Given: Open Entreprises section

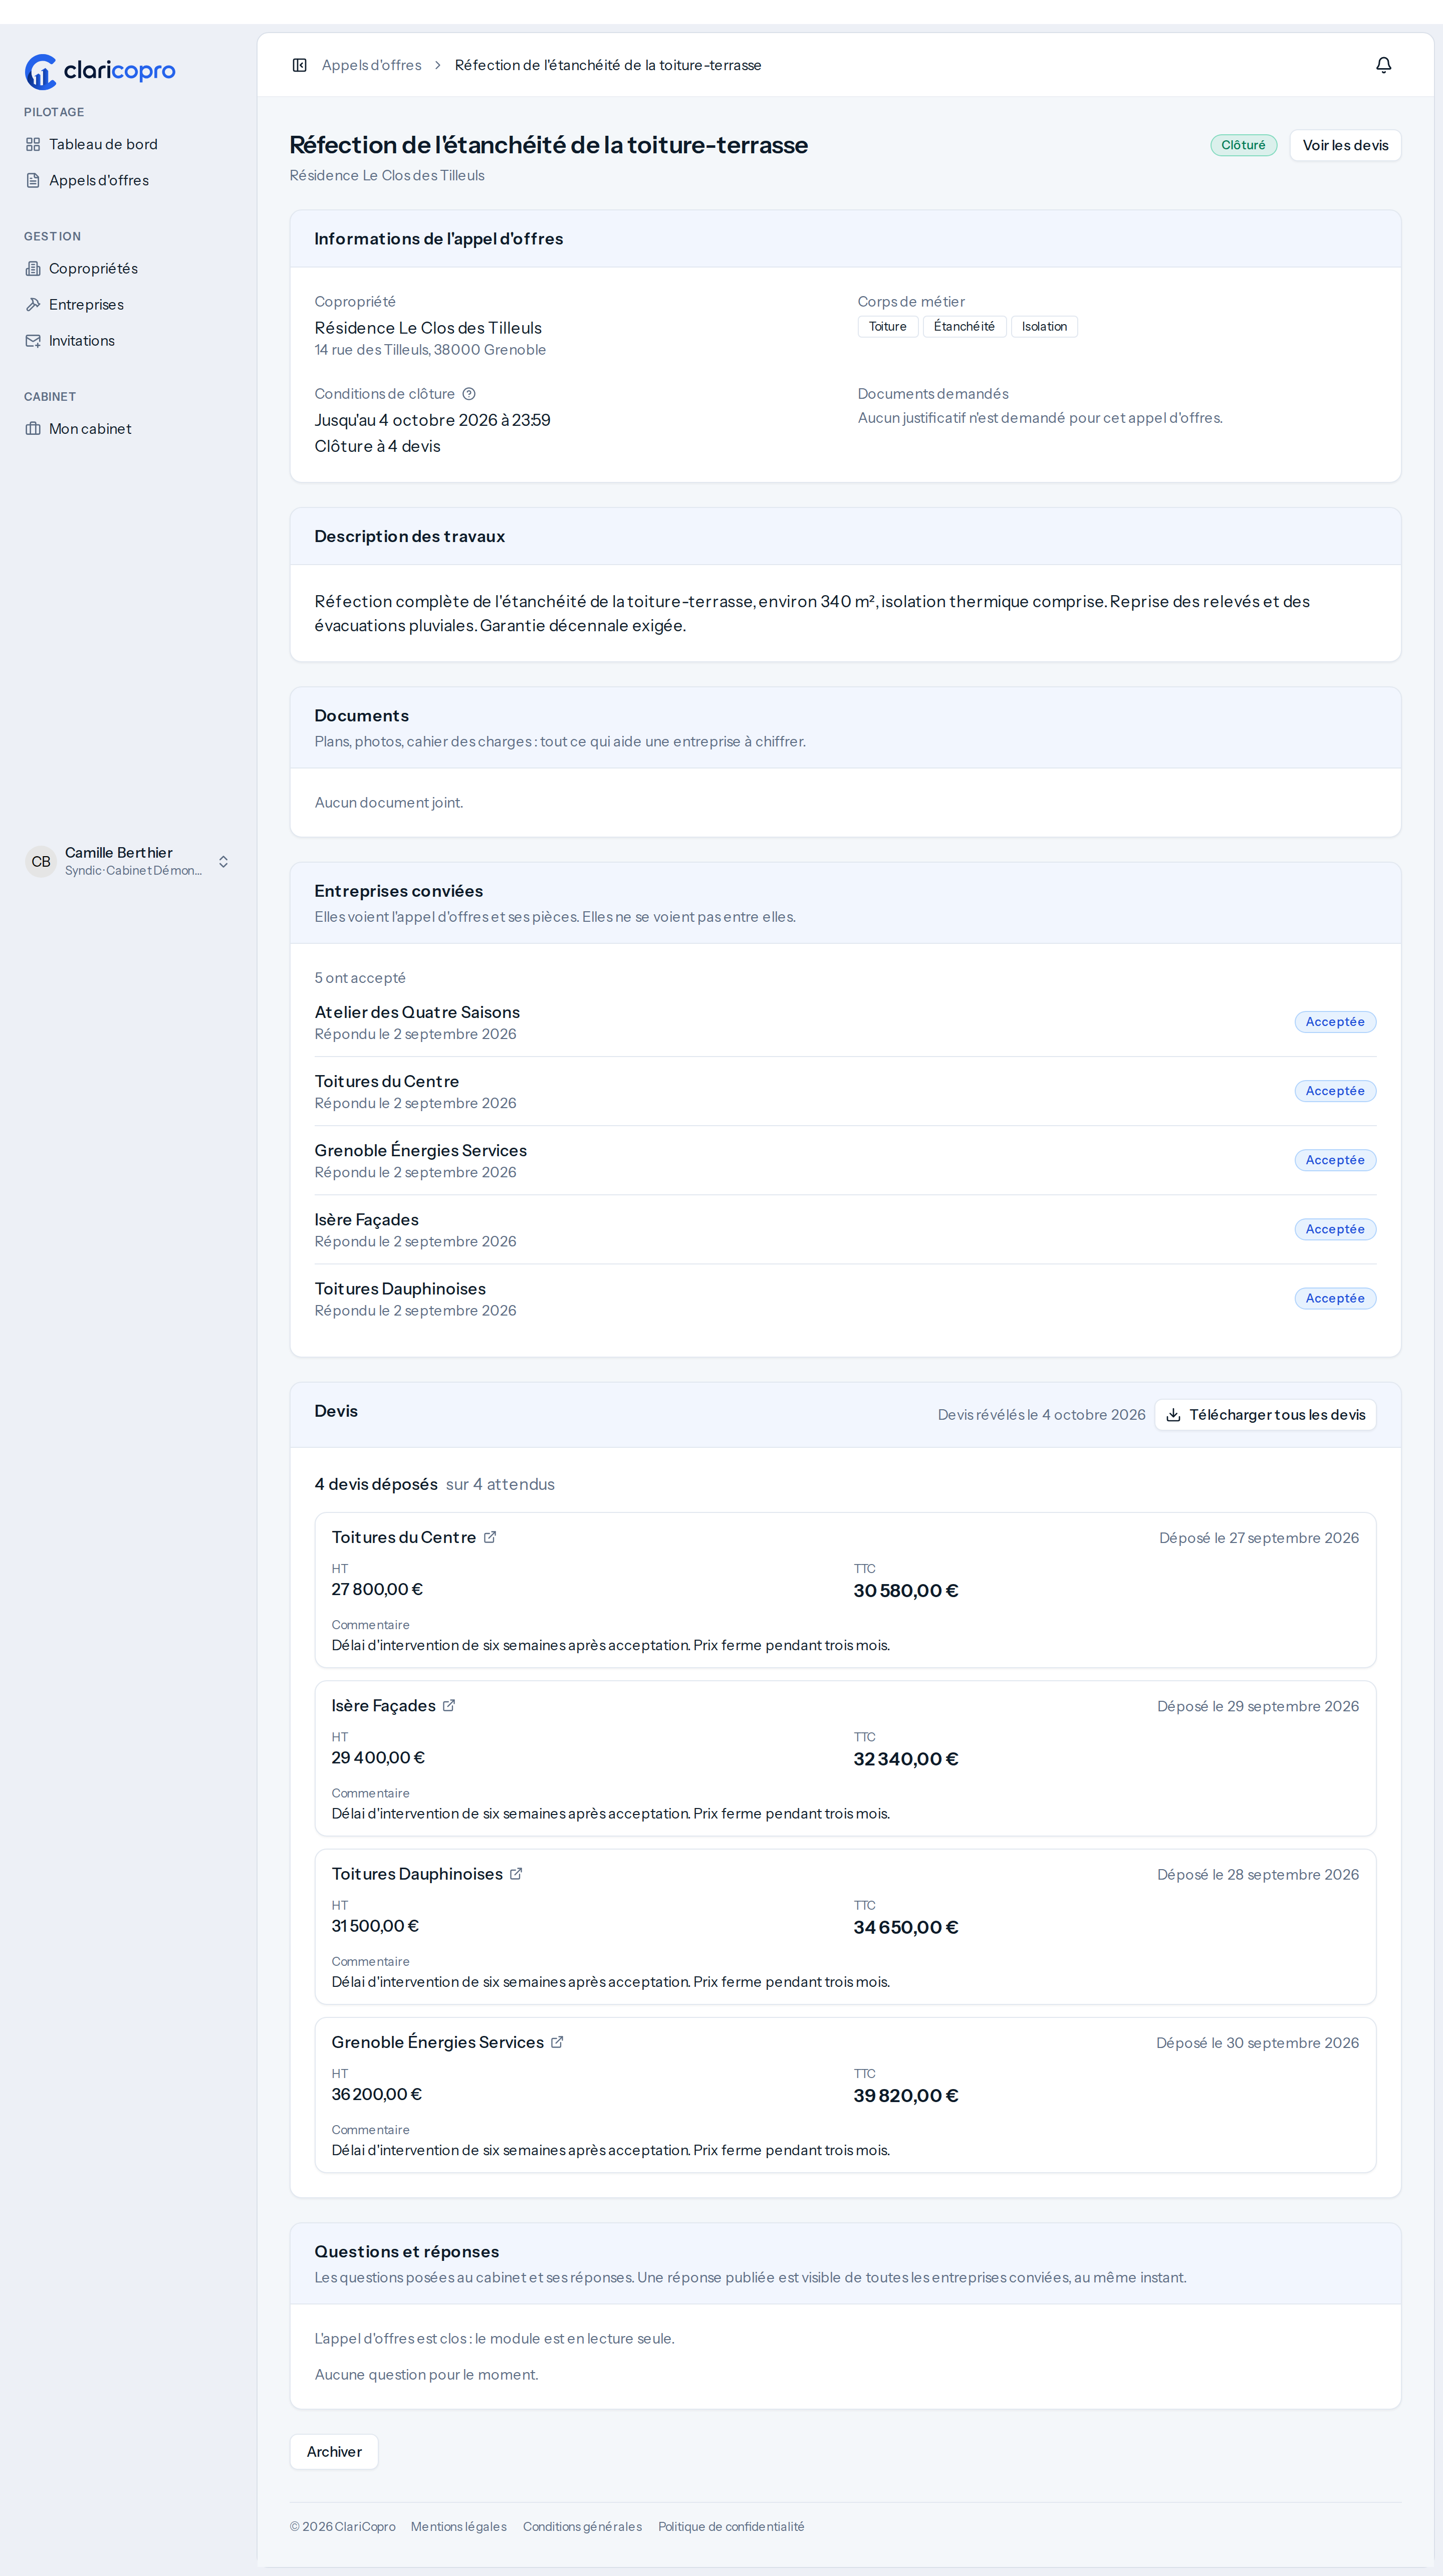Looking at the screenshot, I should [128, 304].
